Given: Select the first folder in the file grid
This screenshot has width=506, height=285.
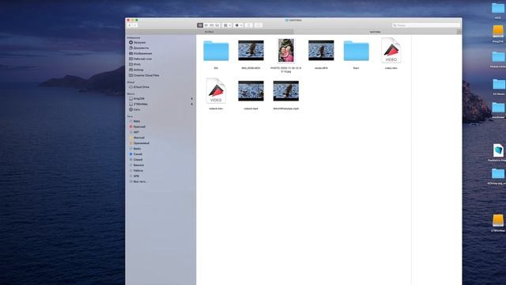Looking at the screenshot, I should pyautogui.click(x=216, y=51).
